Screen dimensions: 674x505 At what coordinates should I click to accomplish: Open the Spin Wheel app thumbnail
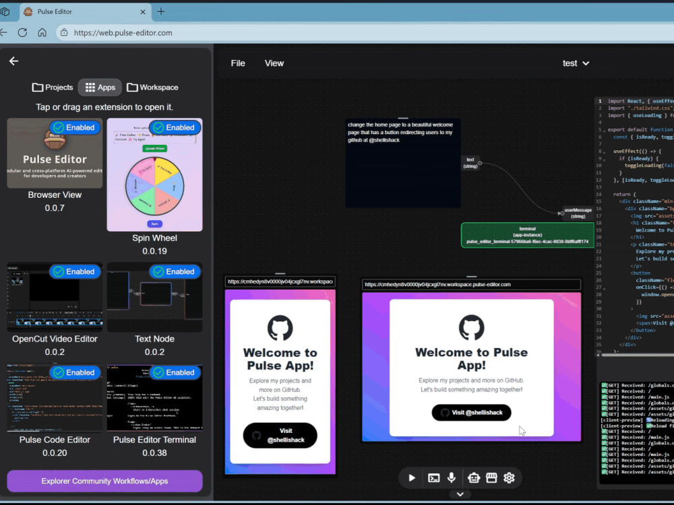(x=155, y=175)
